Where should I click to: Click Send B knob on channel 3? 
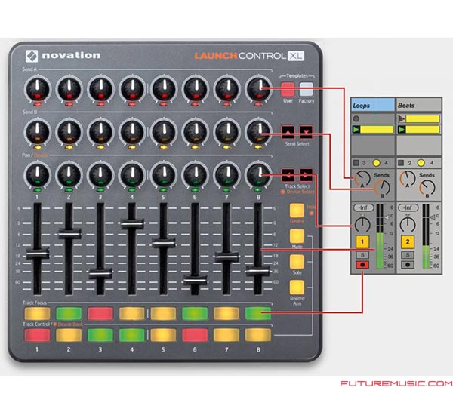tap(101, 132)
